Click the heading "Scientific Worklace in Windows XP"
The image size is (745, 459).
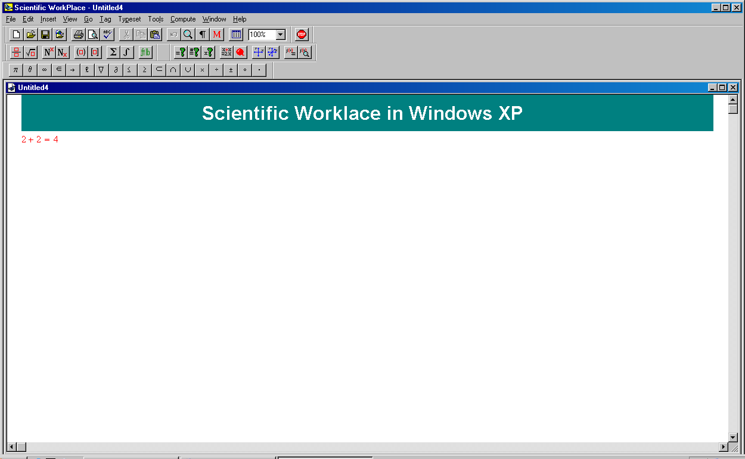tap(362, 113)
